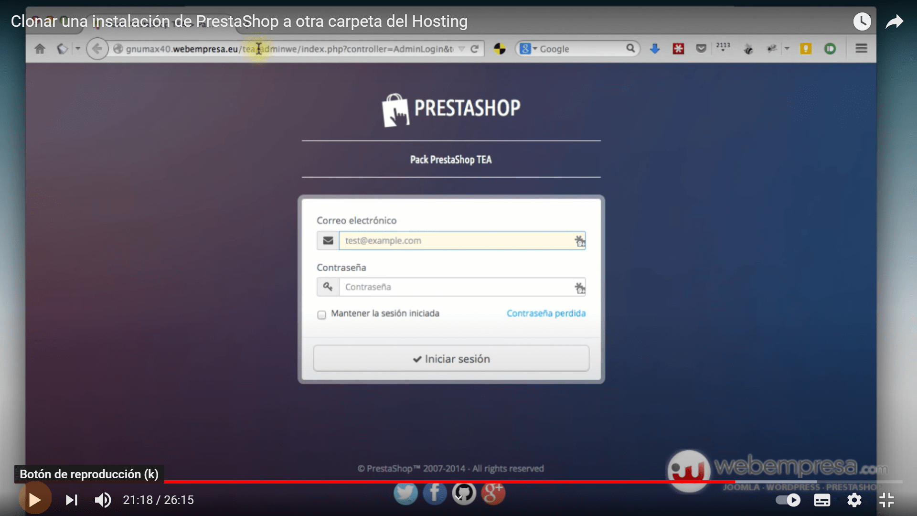
Task: Seek on the red video progress bar
Action: click(449, 482)
